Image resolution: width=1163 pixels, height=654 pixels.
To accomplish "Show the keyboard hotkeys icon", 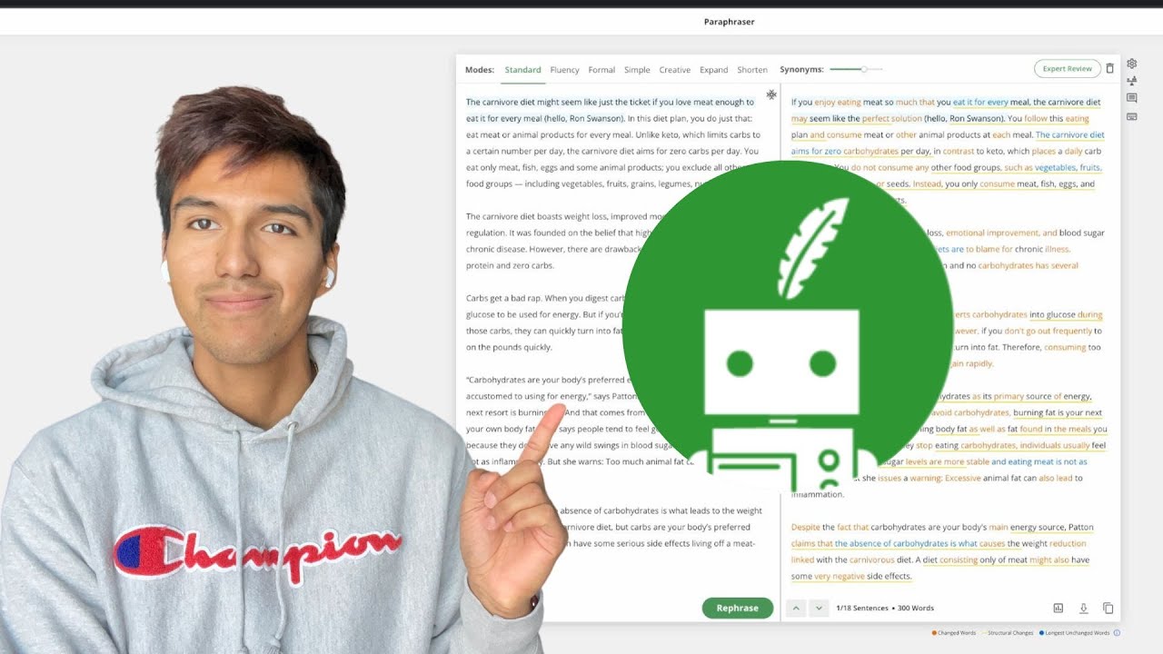I will 1131,116.
